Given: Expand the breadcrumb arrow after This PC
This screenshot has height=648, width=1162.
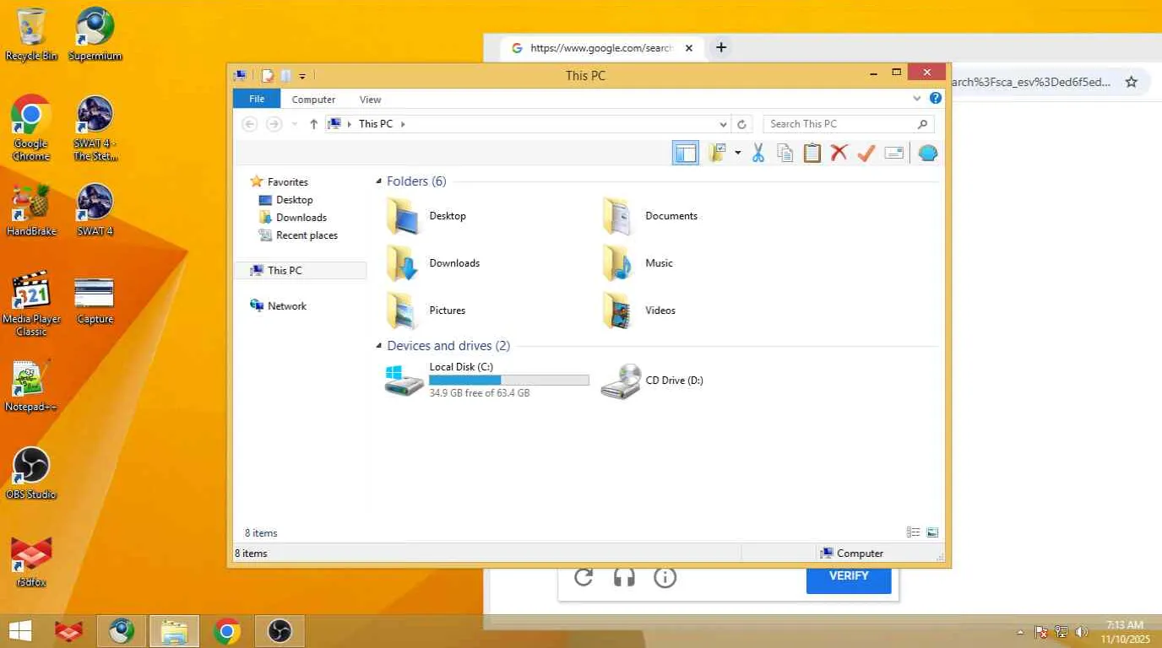Looking at the screenshot, I should pos(403,124).
